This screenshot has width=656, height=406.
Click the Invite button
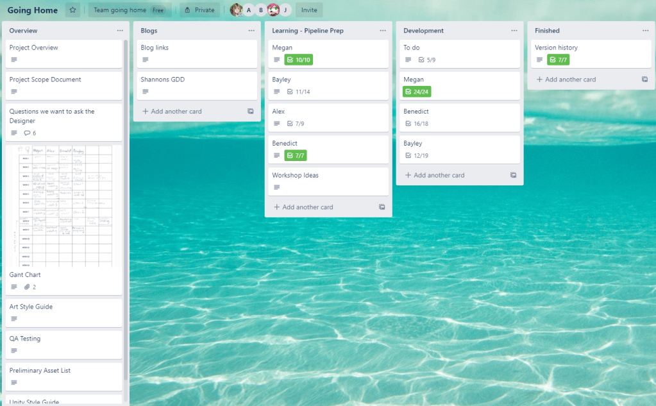pos(309,10)
